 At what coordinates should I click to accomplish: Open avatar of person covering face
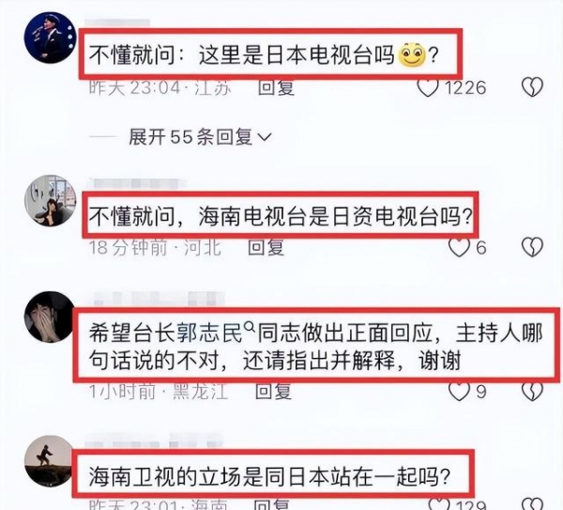coord(51,317)
